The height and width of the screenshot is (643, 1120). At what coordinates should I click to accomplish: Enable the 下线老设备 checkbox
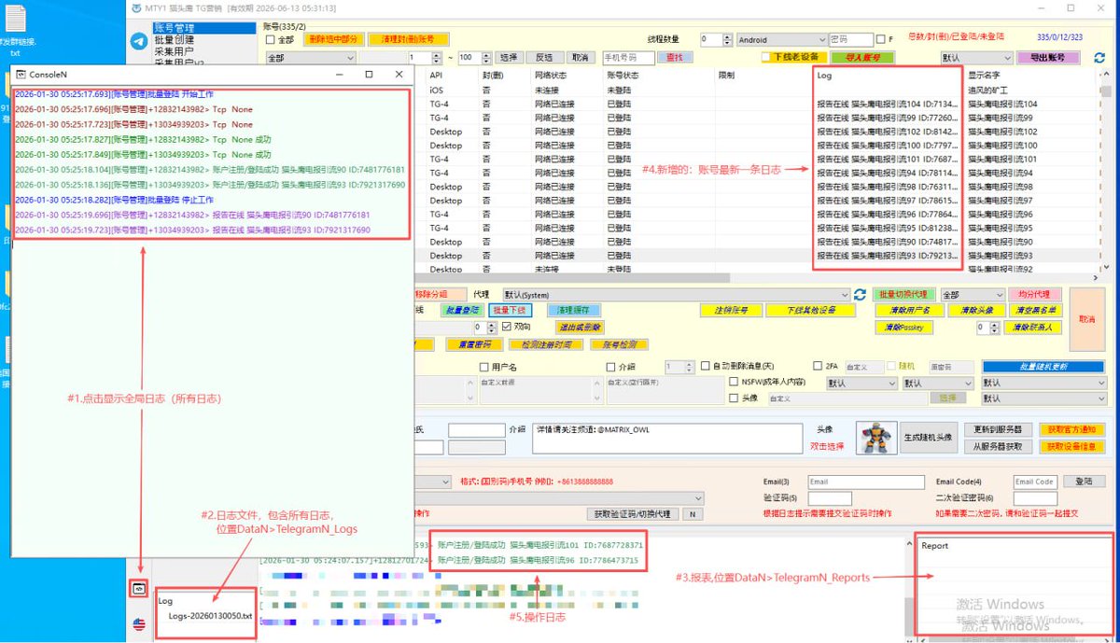(766, 57)
